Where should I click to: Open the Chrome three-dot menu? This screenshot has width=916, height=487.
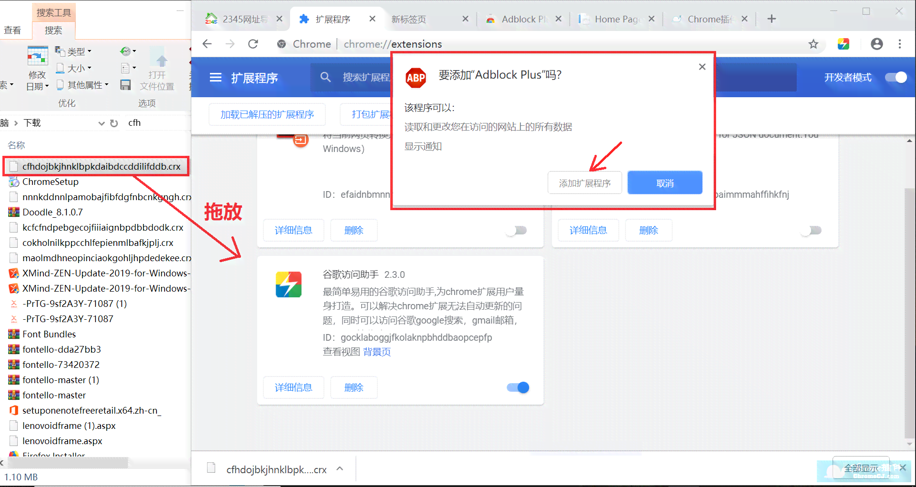900,44
